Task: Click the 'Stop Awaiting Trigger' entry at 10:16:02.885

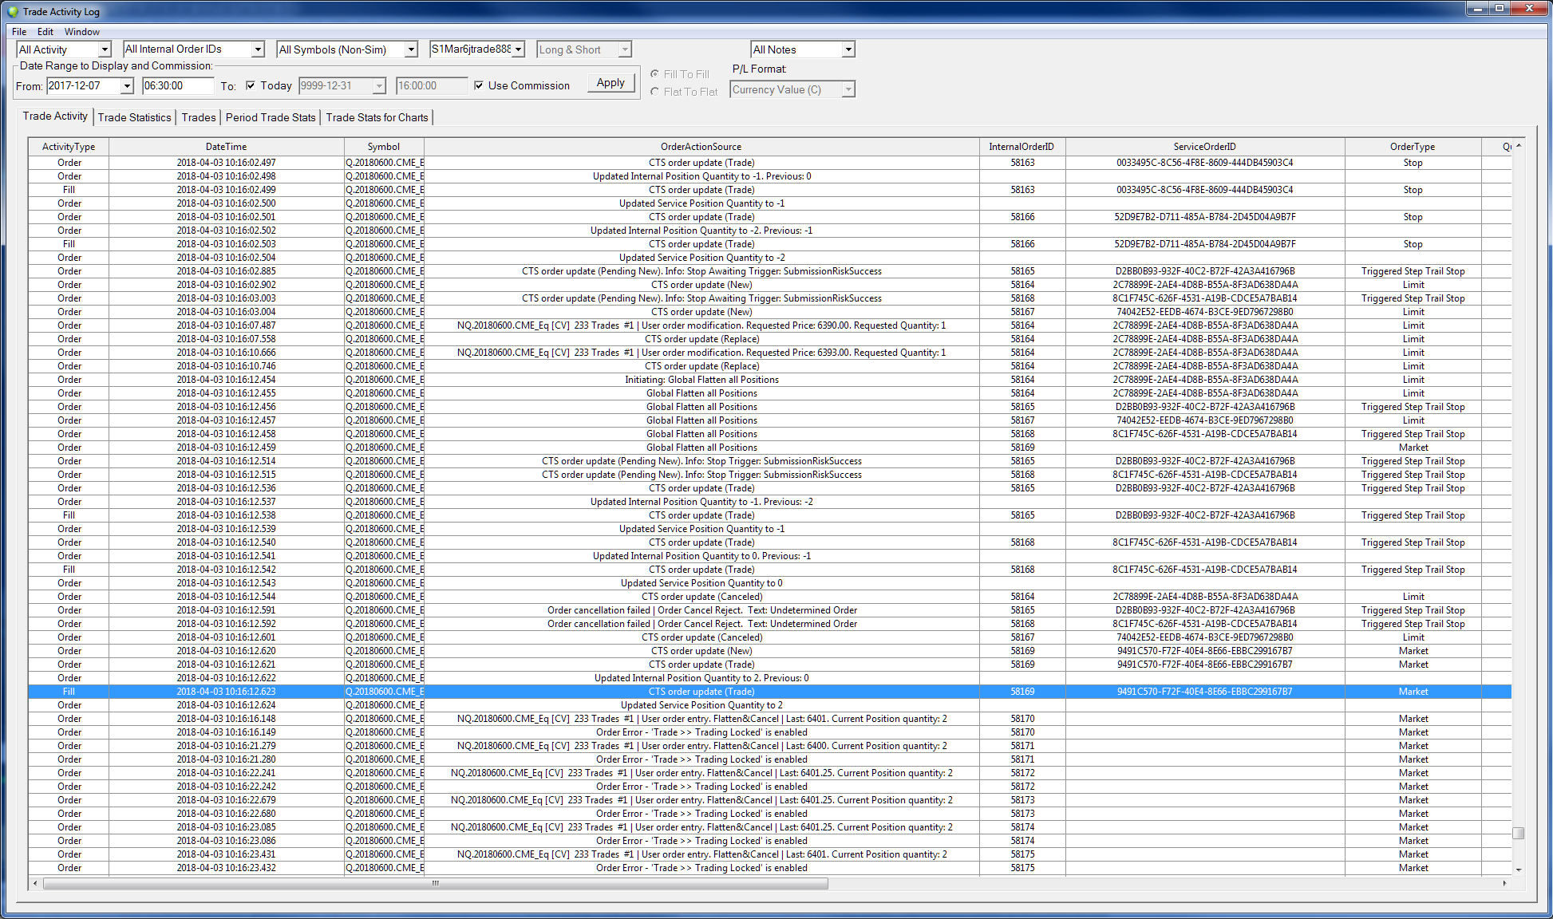Action: [x=701, y=271]
